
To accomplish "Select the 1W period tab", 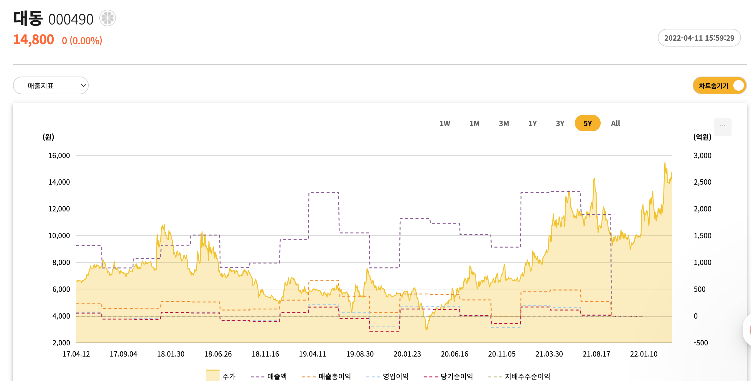I will tap(445, 123).
